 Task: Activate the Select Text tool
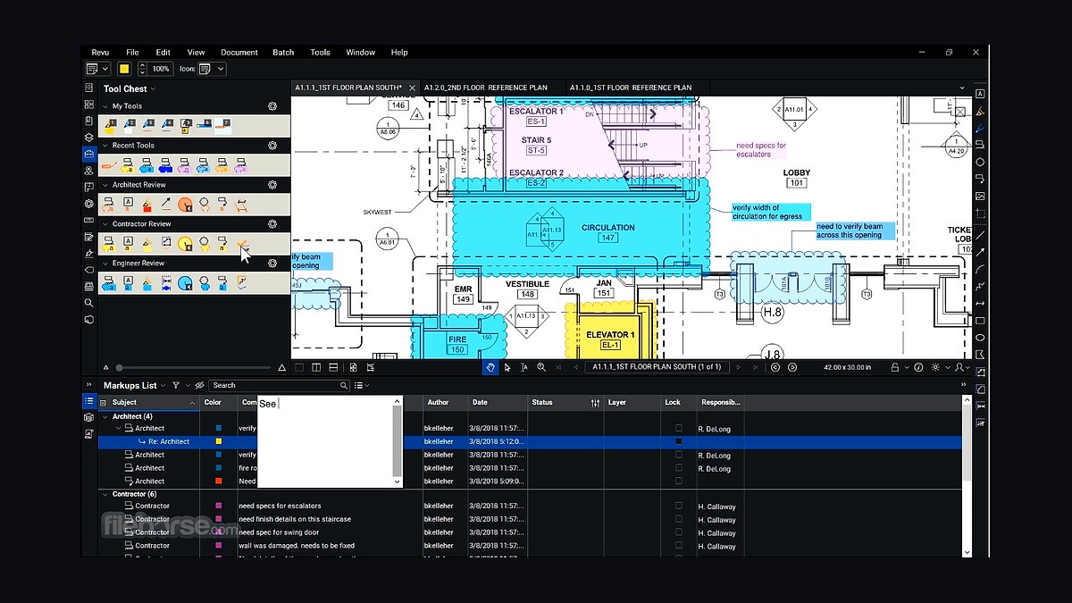[524, 367]
